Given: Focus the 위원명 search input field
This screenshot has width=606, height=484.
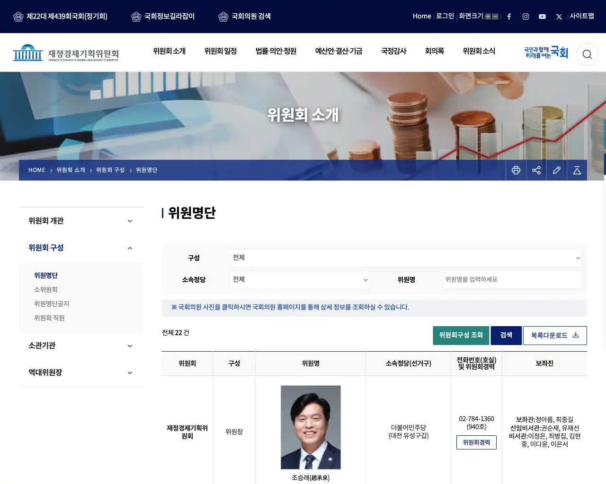Looking at the screenshot, I should pyautogui.click(x=512, y=280).
